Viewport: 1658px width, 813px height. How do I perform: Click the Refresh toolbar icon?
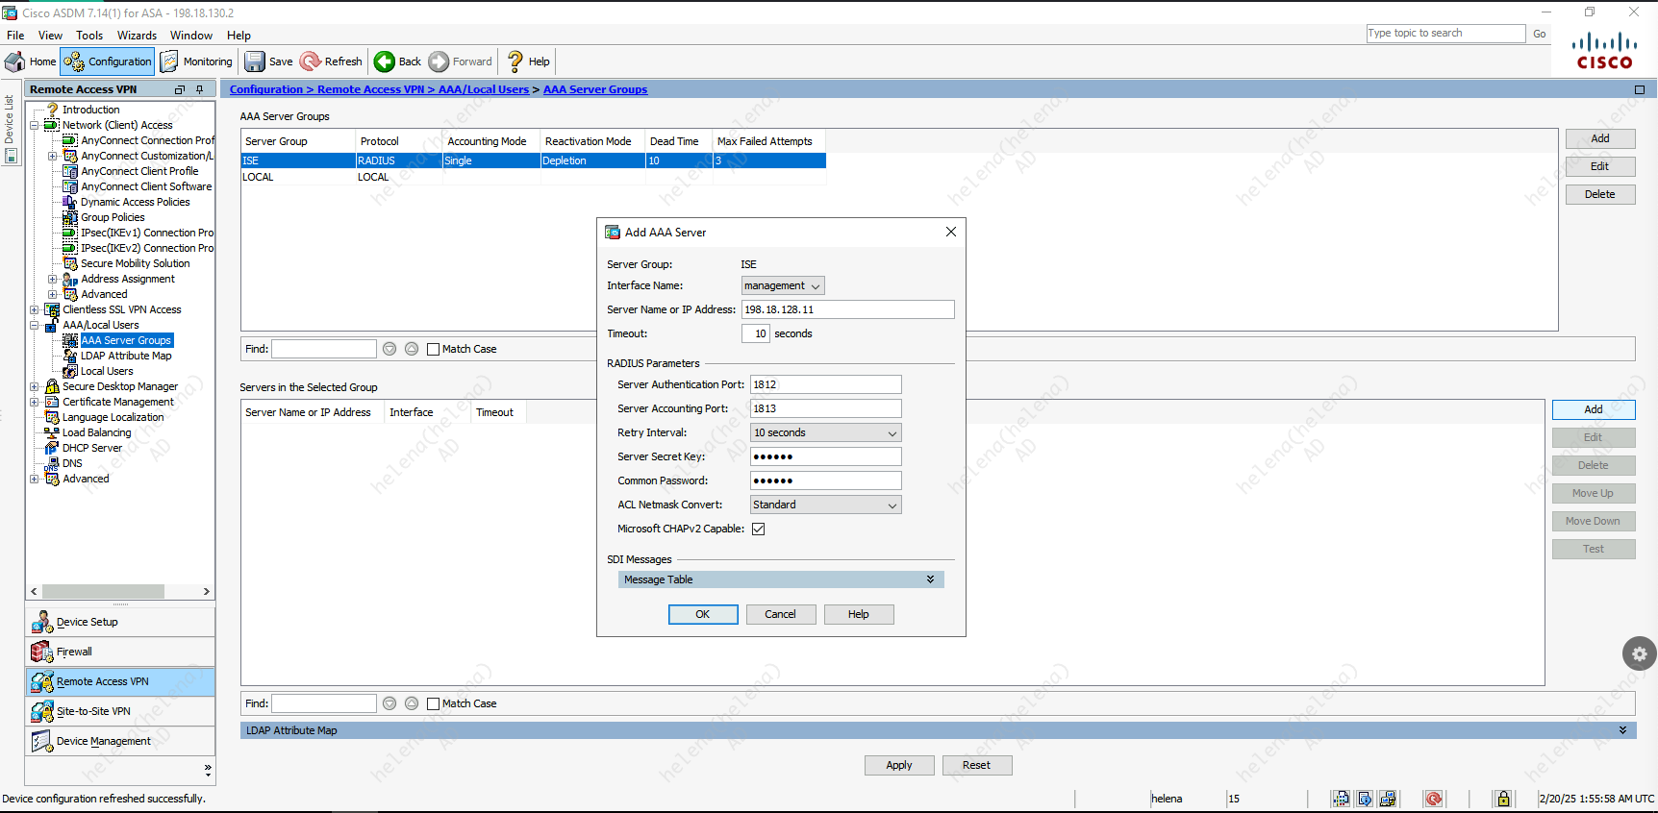point(311,62)
